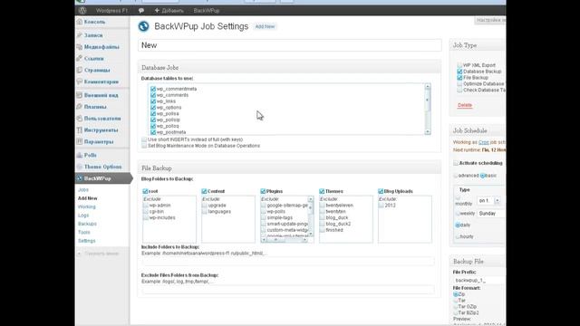This screenshot has height=326, width=580.
Task: Toggle the Blog Uploads folder checkbox
Action: 381,191
